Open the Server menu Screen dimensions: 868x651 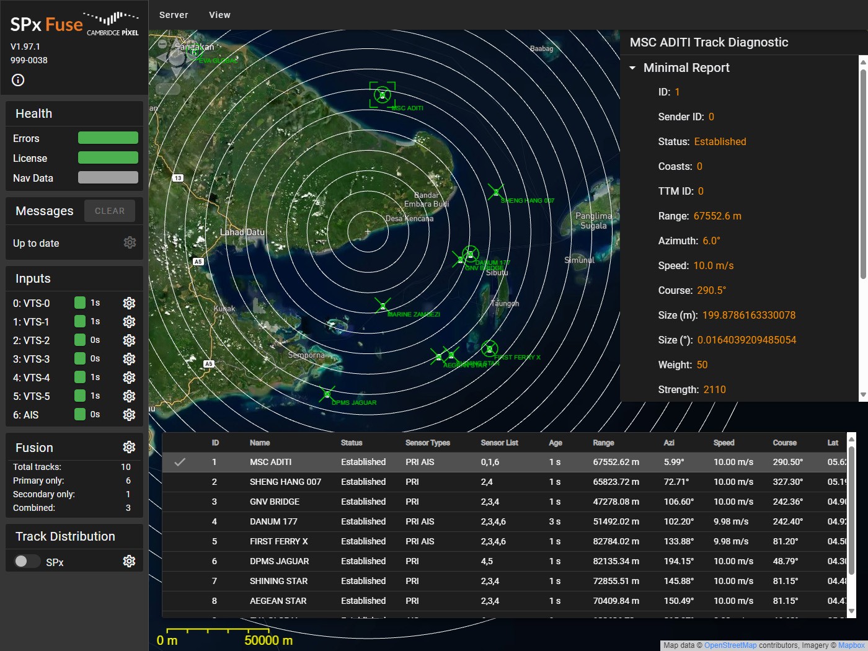pos(173,15)
